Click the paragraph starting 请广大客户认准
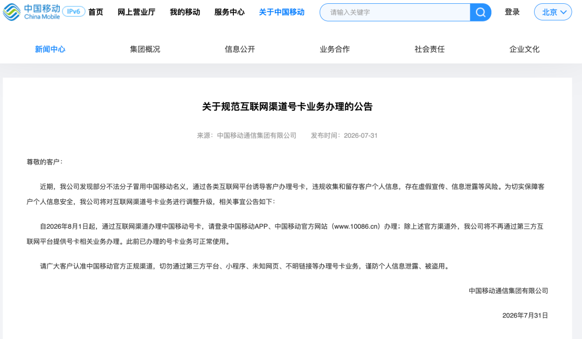Image resolution: width=582 pixels, height=339 pixels. tap(245, 266)
